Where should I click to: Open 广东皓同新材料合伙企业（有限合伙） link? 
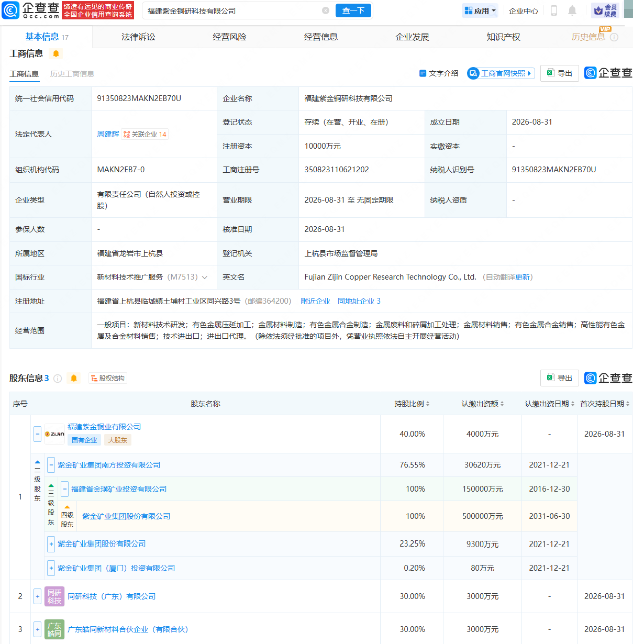[x=128, y=629]
